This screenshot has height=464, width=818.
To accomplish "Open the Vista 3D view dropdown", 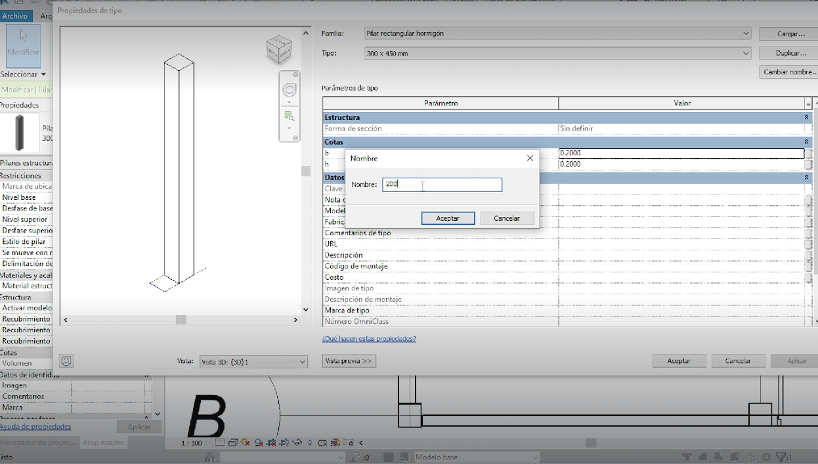I will pyautogui.click(x=253, y=362).
